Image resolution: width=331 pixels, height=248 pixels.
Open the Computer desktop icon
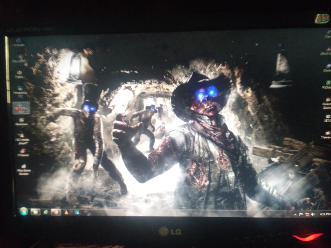click(x=18, y=42)
